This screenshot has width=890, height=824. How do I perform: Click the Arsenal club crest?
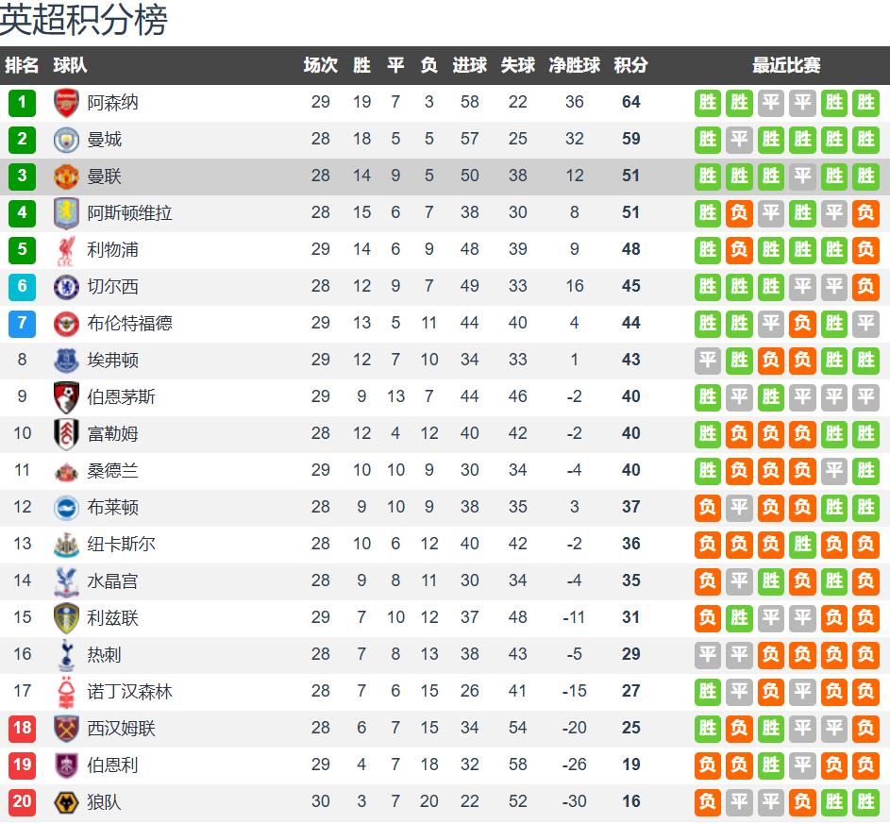(66, 102)
